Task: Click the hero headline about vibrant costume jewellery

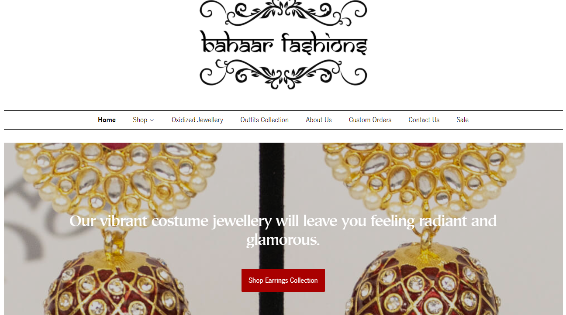Action: [283, 230]
